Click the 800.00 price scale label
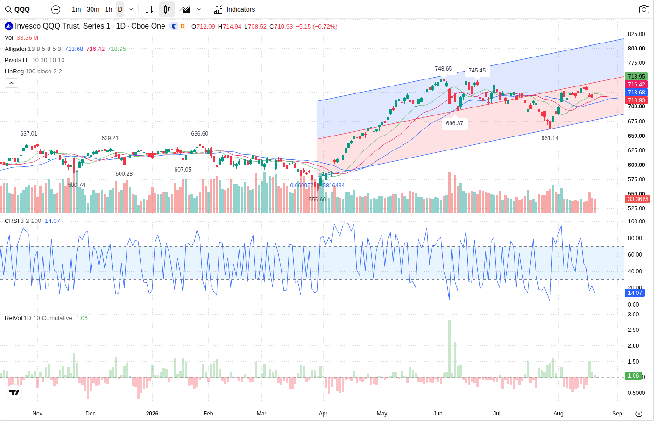 (x=636, y=49)
